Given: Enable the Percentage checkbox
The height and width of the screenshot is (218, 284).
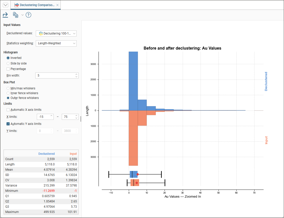Looking at the screenshot, I should tap(8, 69).
